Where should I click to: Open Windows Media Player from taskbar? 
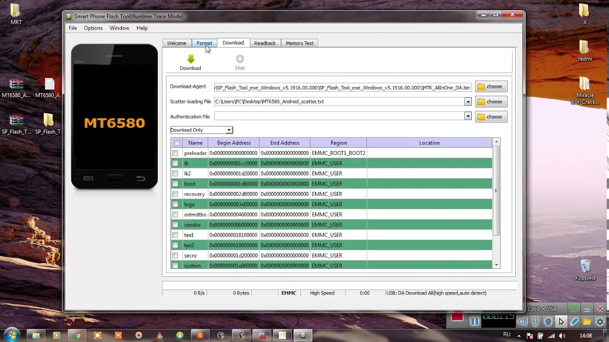[x=57, y=335]
